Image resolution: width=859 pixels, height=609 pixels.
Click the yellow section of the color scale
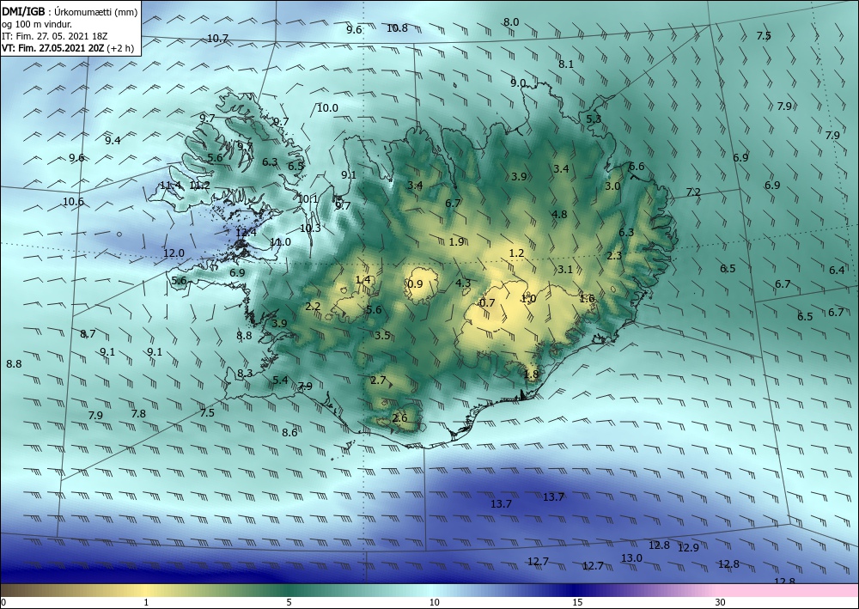click(145, 590)
